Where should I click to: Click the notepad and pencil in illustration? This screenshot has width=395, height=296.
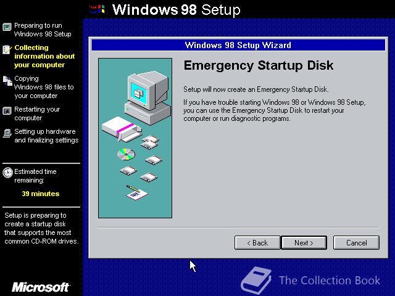coord(137,192)
